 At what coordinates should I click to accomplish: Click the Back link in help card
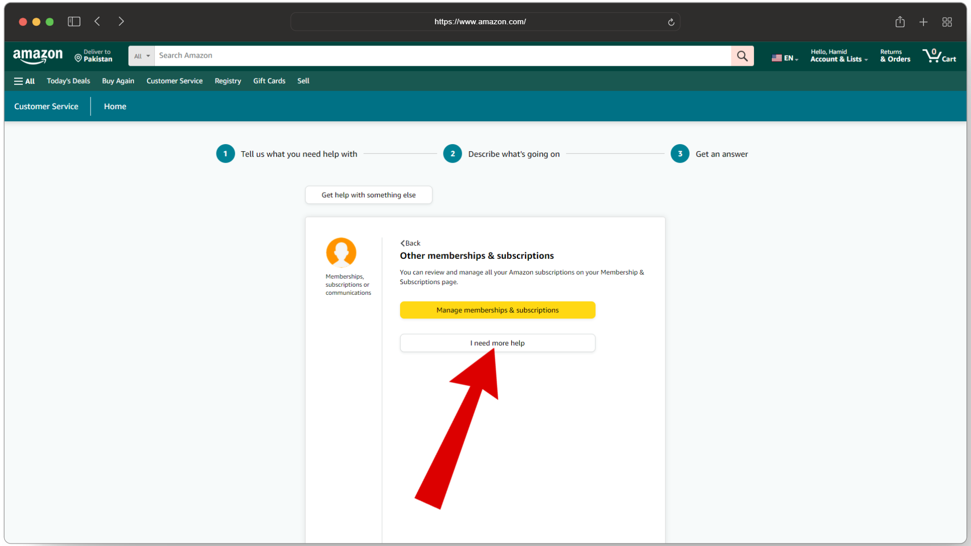411,243
